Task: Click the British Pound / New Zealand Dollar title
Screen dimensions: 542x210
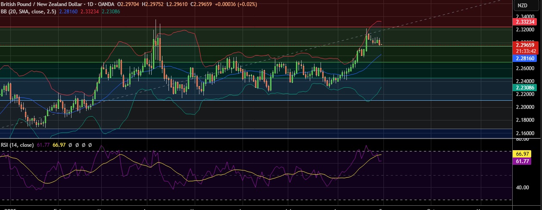Action: [x=47, y=5]
